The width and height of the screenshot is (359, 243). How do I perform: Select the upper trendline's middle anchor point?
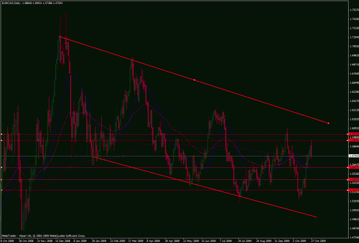pos(194,80)
